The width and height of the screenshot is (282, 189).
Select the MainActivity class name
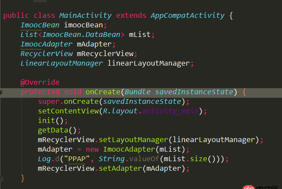coord(85,16)
